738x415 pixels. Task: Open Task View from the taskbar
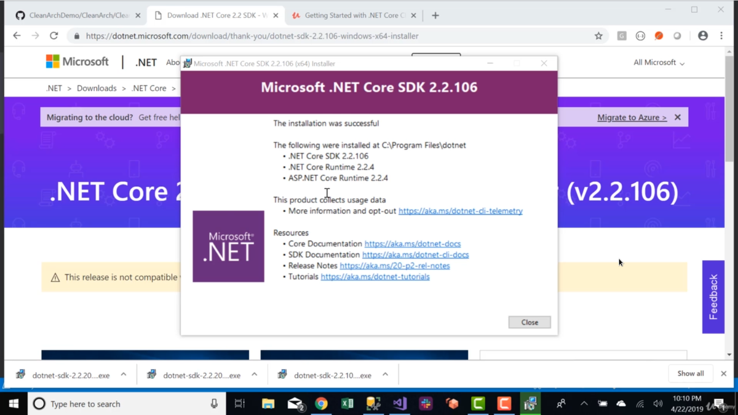(x=240, y=404)
